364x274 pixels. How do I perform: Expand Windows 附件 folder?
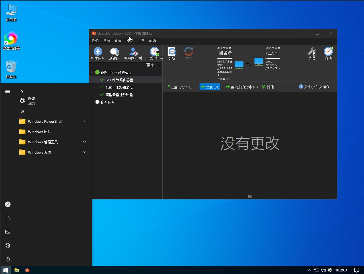tap(53, 132)
